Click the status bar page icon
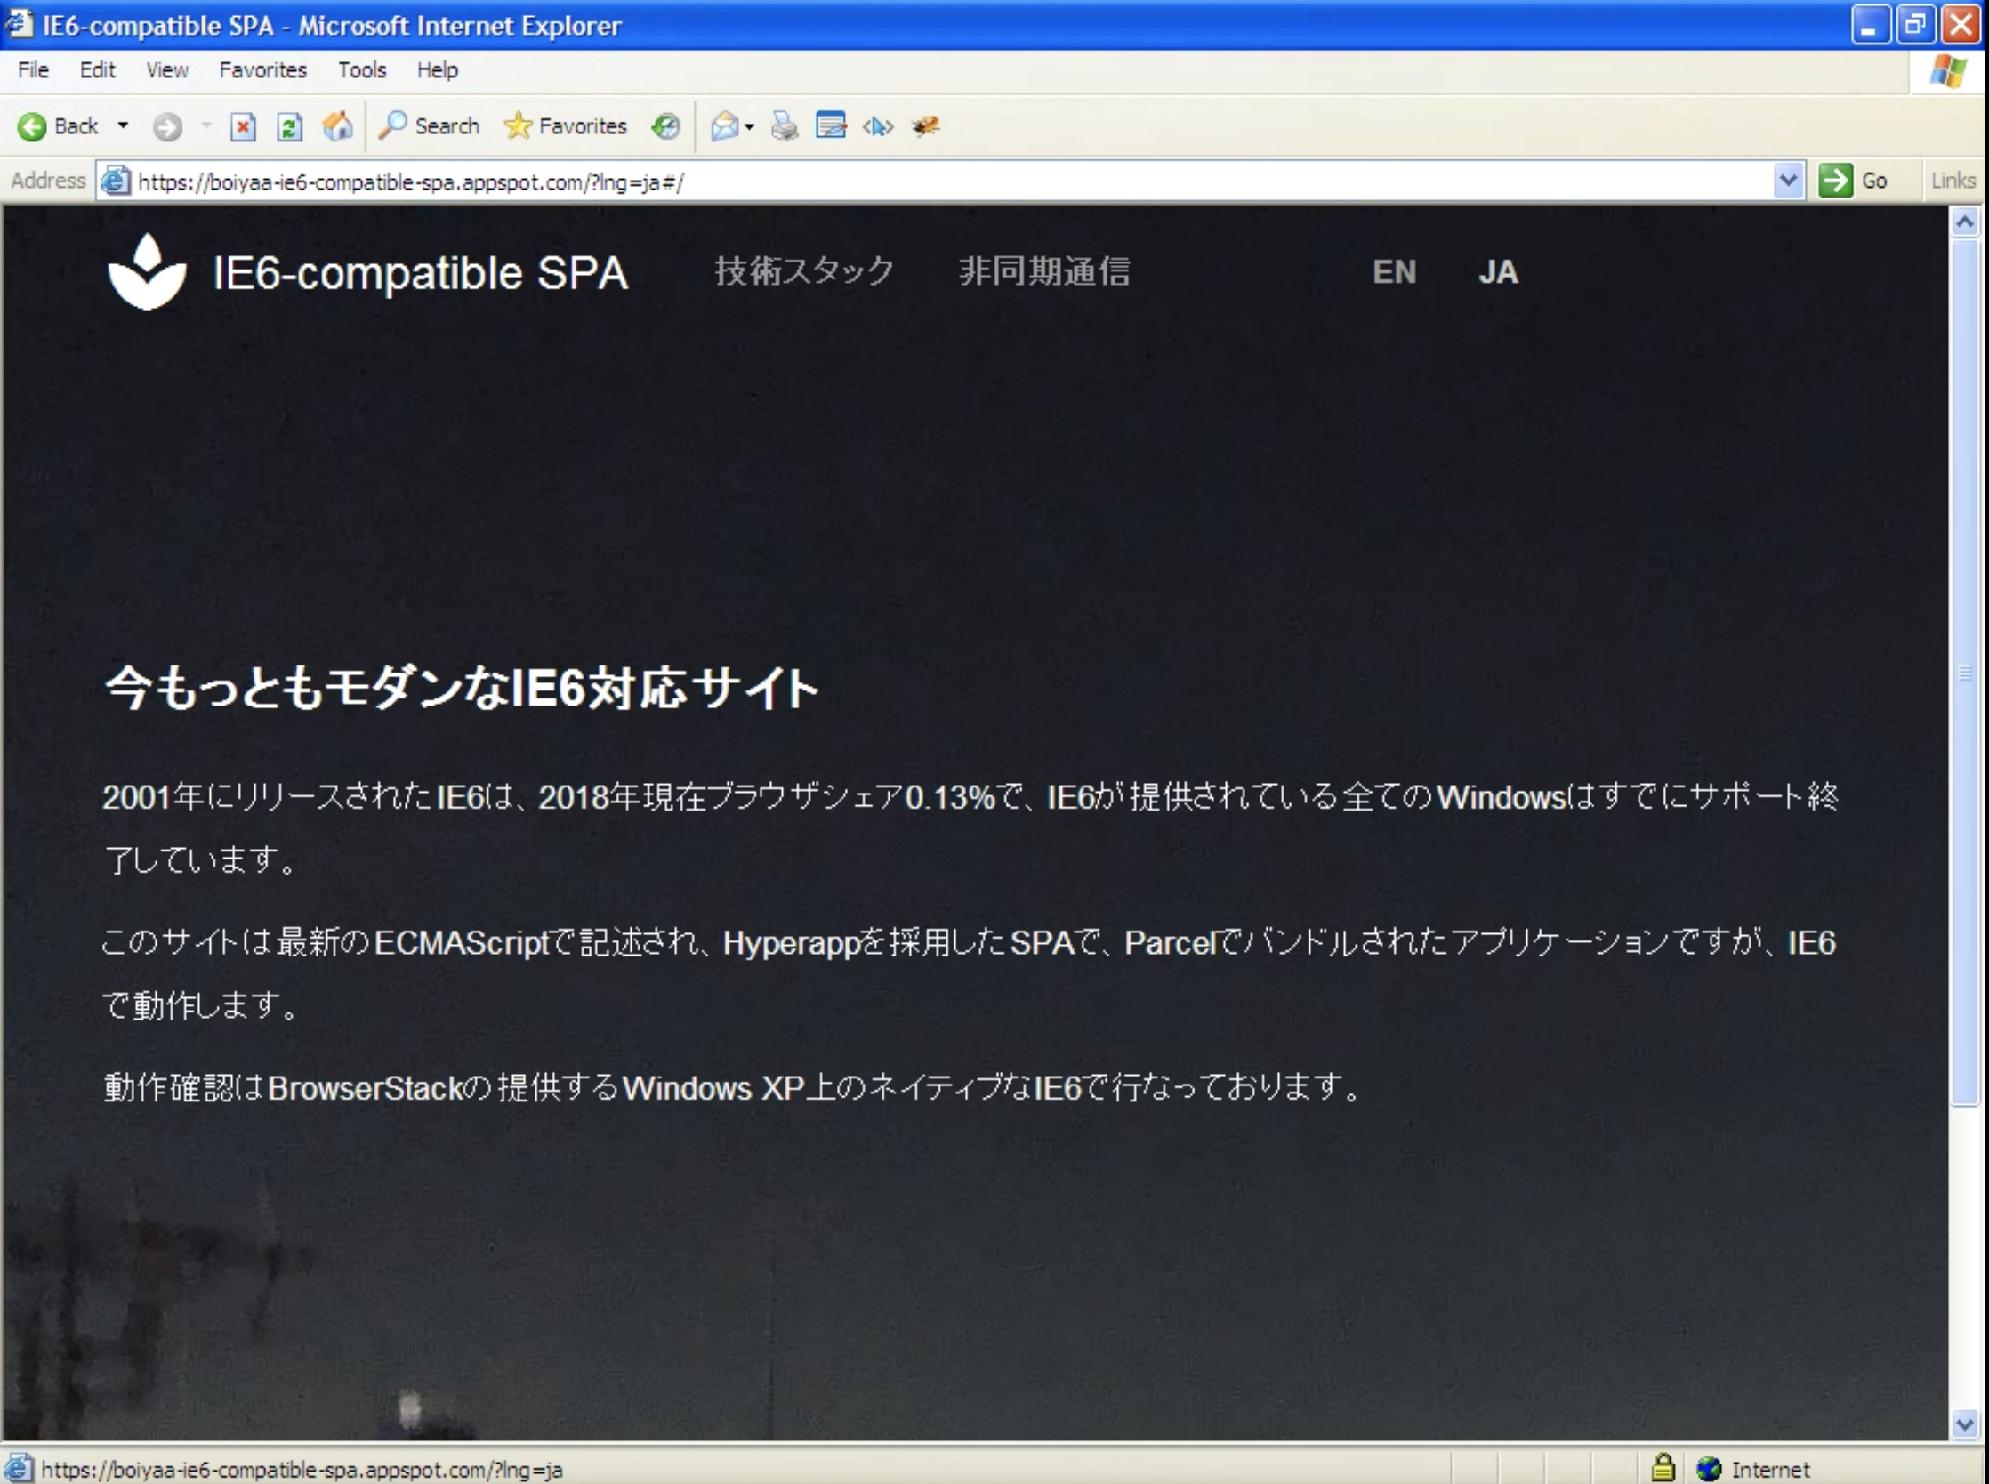Viewport: 1989px width, 1484px height. (x=18, y=1469)
